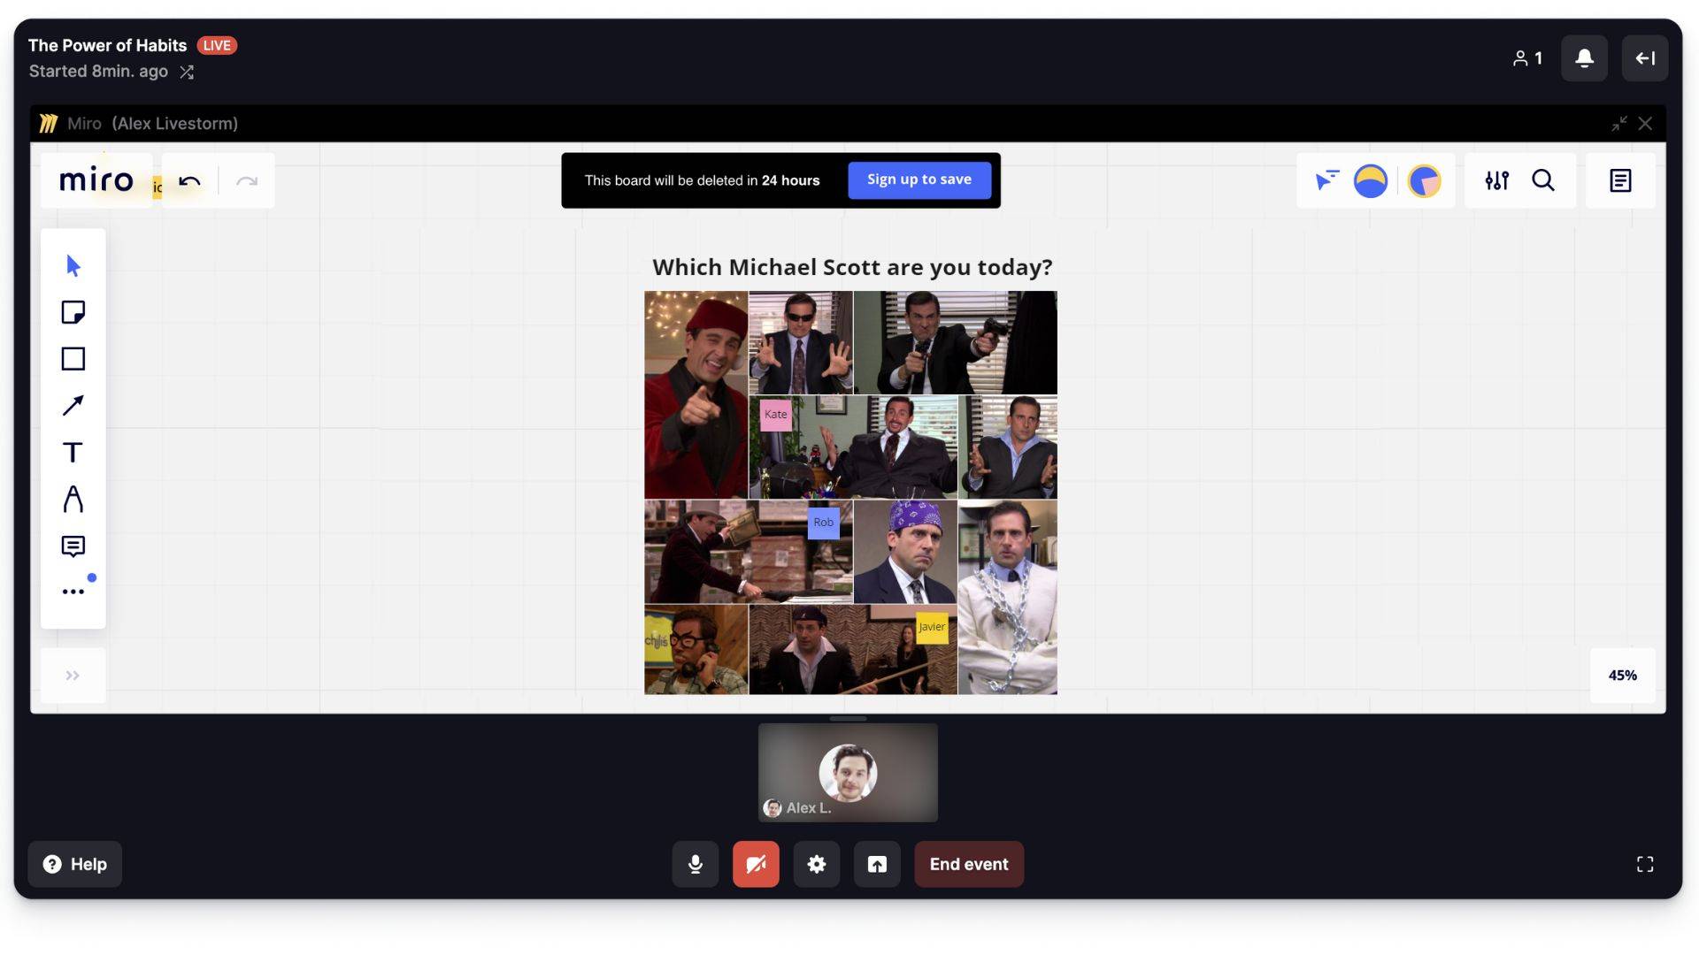Image resolution: width=1699 pixels, height=955 pixels.
Task: Click End event
Action: click(x=969, y=864)
